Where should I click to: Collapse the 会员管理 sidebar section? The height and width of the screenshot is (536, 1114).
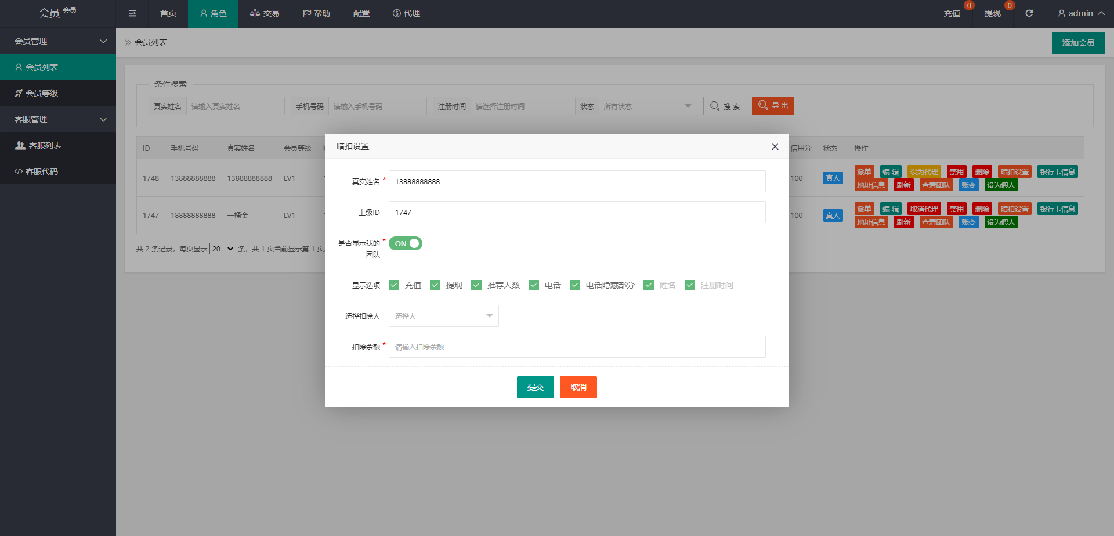[58, 41]
